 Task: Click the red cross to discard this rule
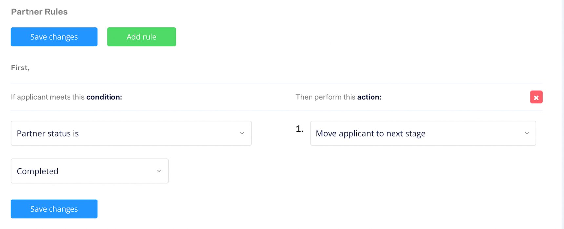click(x=536, y=97)
